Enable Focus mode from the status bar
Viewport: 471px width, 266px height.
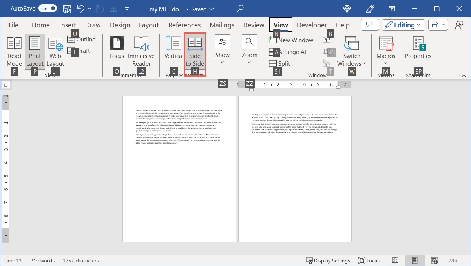click(369, 260)
